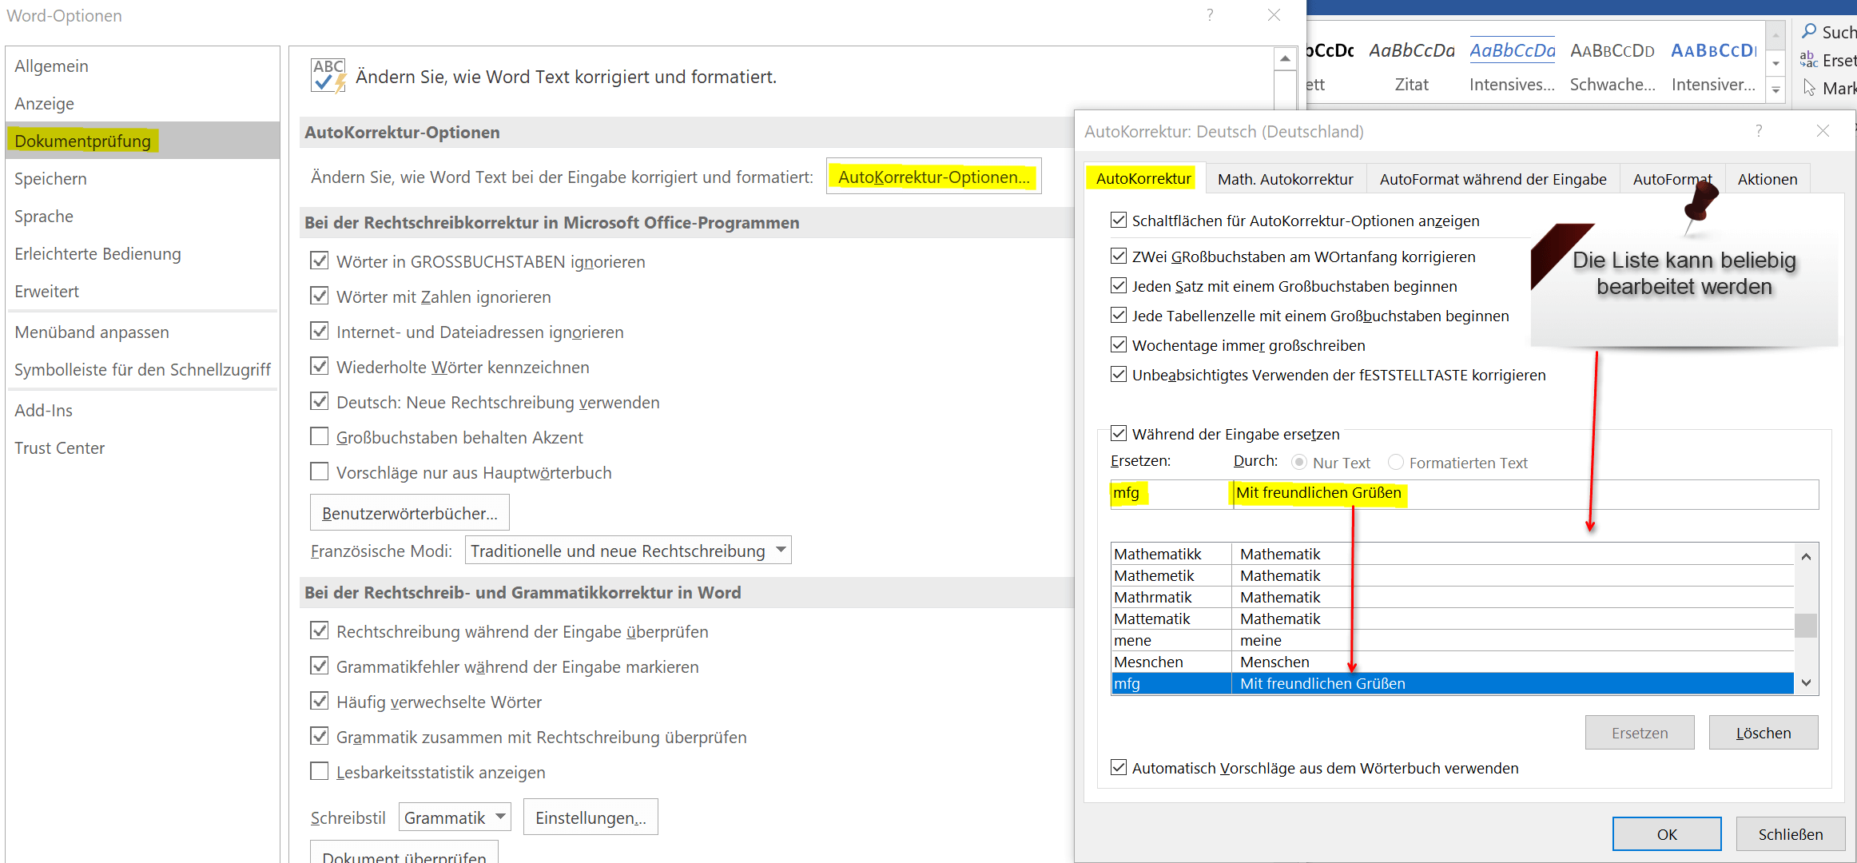Select the AutoKorrektur tab
The image size is (1857, 863).
[x=1143, y=178]
